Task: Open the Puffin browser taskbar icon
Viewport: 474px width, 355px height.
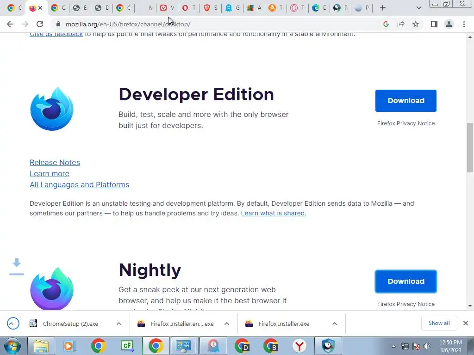Action: tap(328, 346)
